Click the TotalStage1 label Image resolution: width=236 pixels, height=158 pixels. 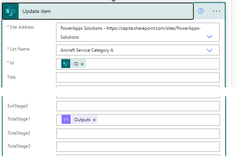click(19, 119)
